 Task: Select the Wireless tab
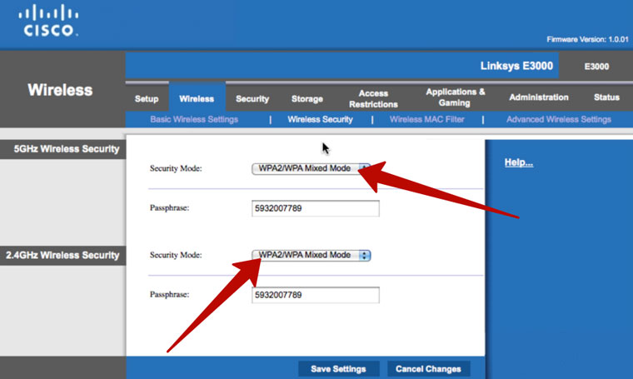[x=197, y=98]
